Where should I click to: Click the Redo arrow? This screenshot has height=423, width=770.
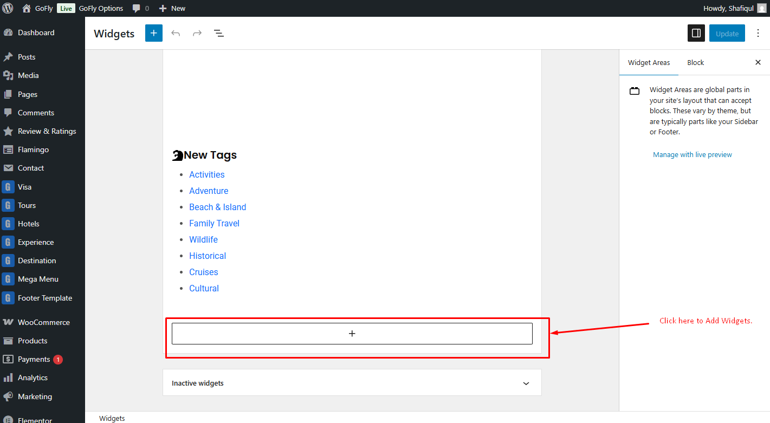pos(197,33)
